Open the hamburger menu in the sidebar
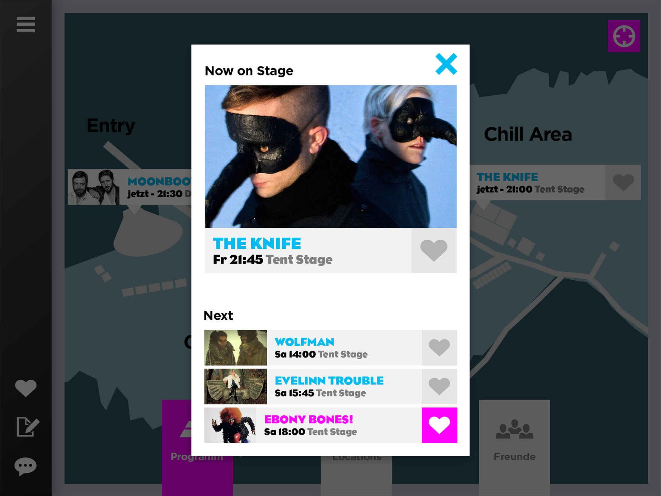This screenshot has height=496, width=661. pos(26,24)
